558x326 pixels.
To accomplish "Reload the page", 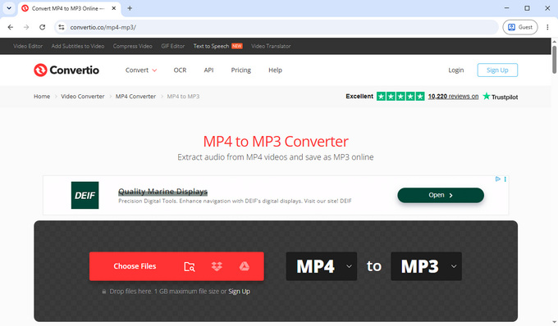I will [42, 27].
